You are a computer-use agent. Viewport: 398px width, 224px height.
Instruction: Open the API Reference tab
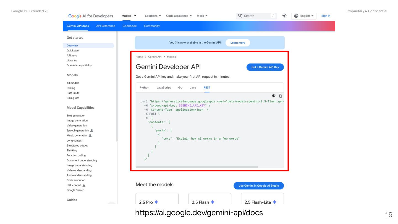coord(106,26)
